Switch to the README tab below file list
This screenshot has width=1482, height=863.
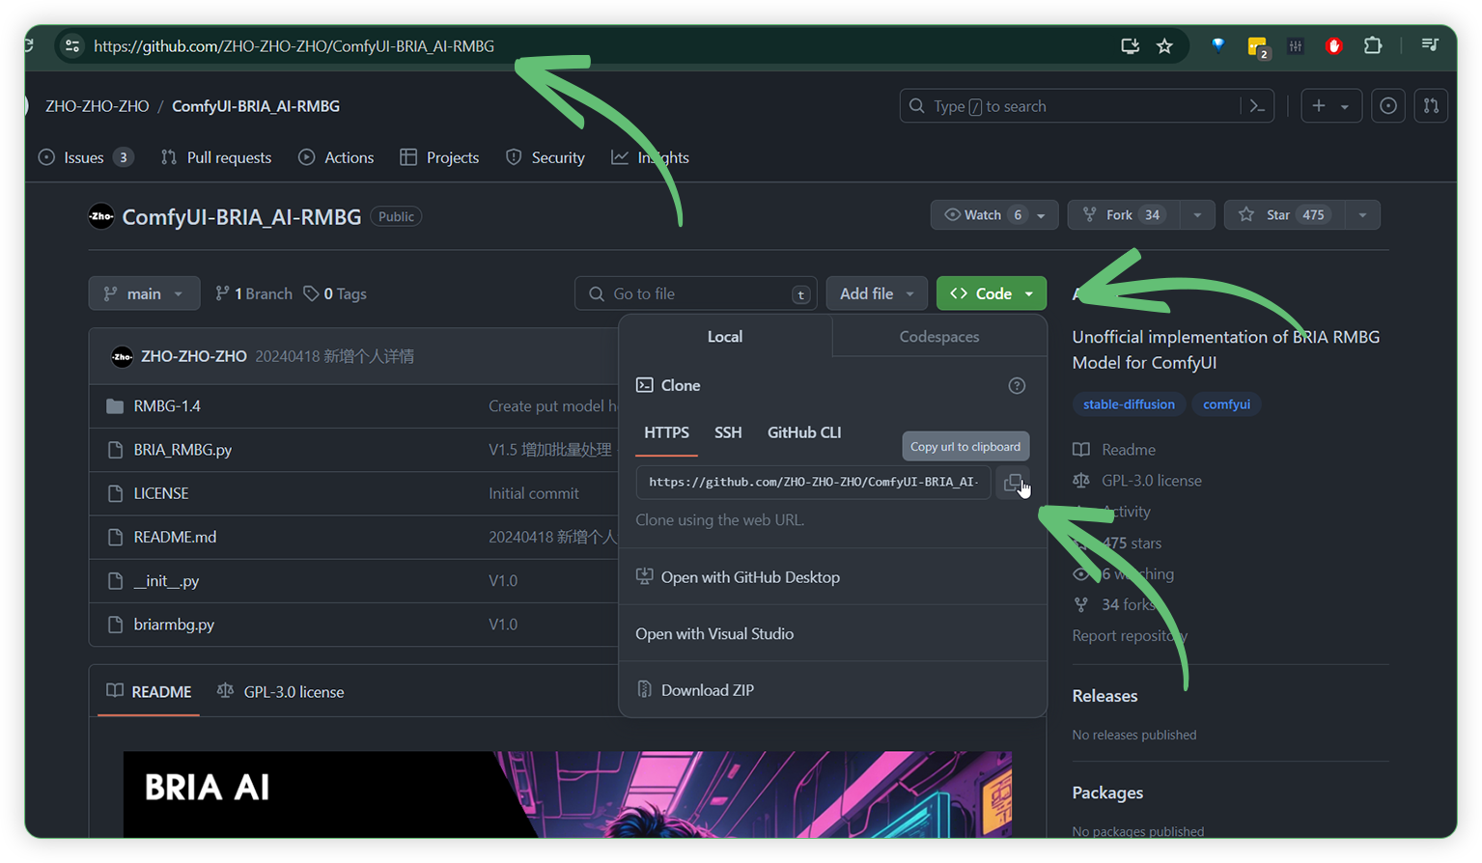pos(149,691)
